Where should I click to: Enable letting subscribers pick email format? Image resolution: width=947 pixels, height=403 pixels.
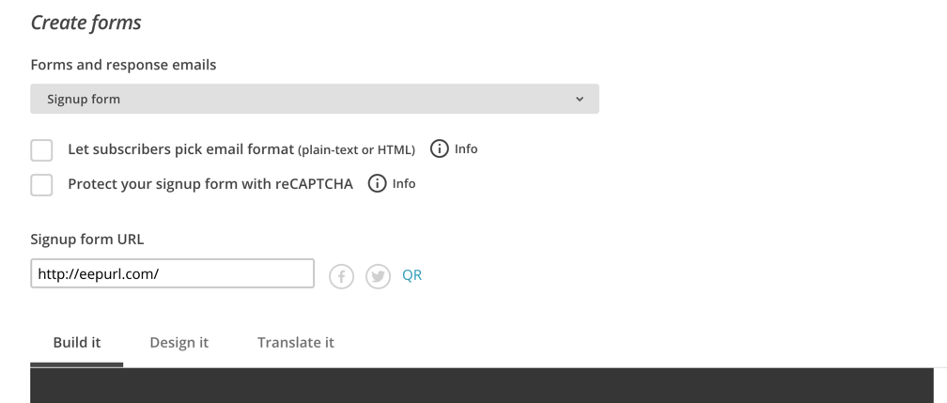tap(41, 150)
